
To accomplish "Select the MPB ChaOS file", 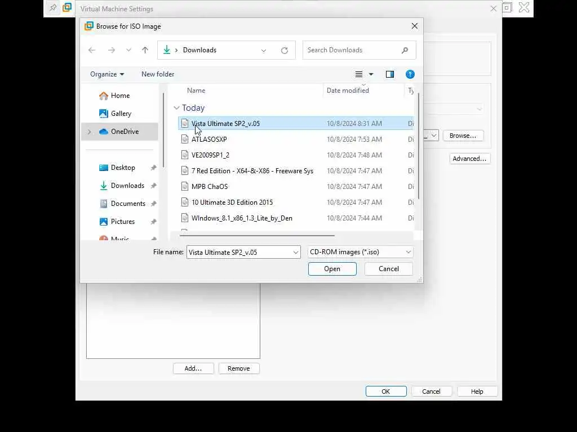I will click(x=296, y=187).
